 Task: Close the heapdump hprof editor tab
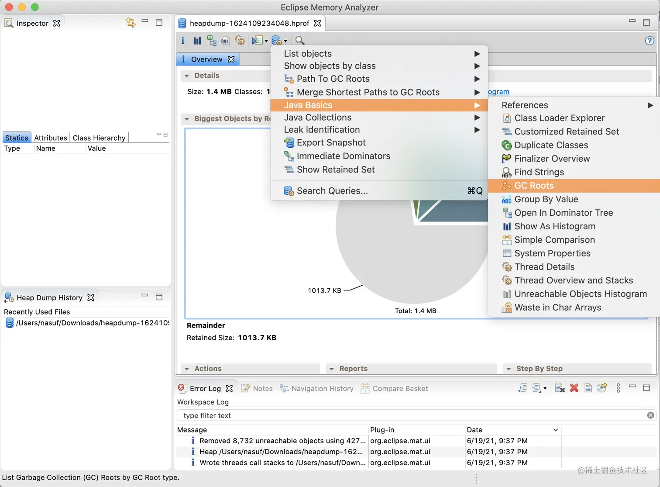click(317, 23)
